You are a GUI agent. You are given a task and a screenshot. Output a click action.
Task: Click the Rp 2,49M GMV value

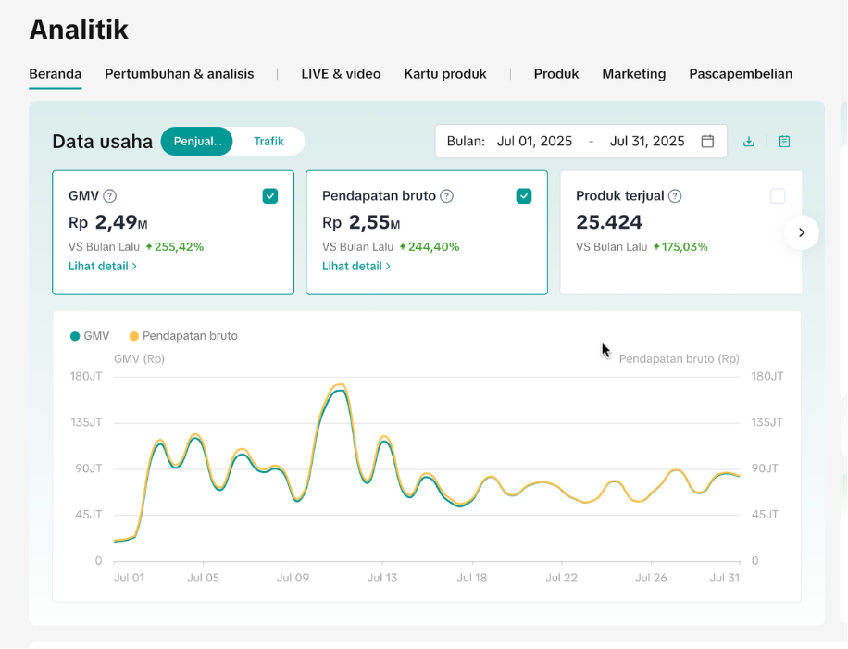[x=108, y=222]
